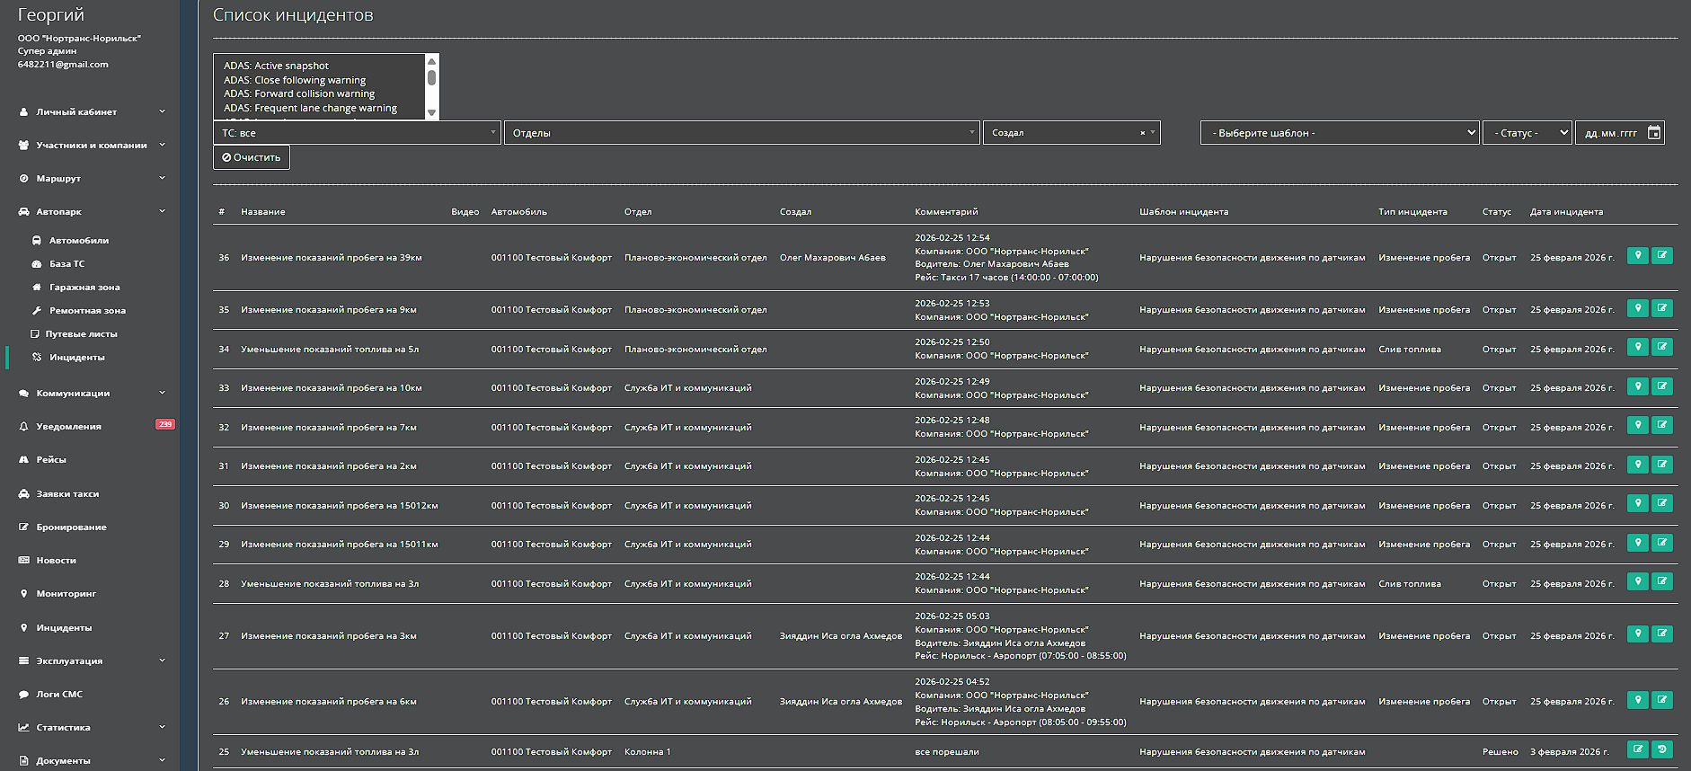Select ADAS: Forward collision warning in list

[299, 93]
